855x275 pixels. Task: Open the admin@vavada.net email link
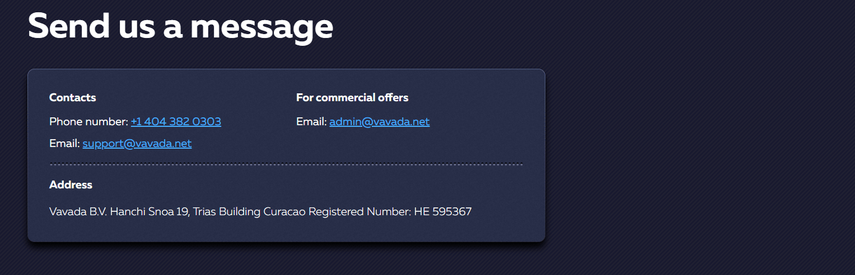tap(380, 122)
